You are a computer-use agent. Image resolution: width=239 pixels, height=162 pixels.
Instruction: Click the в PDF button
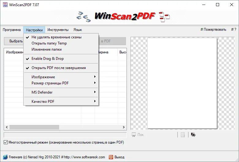point(112,41)
